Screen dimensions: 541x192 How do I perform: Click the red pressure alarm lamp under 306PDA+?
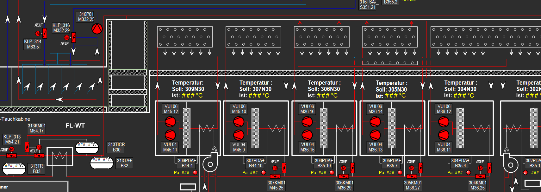click(332, 173)
